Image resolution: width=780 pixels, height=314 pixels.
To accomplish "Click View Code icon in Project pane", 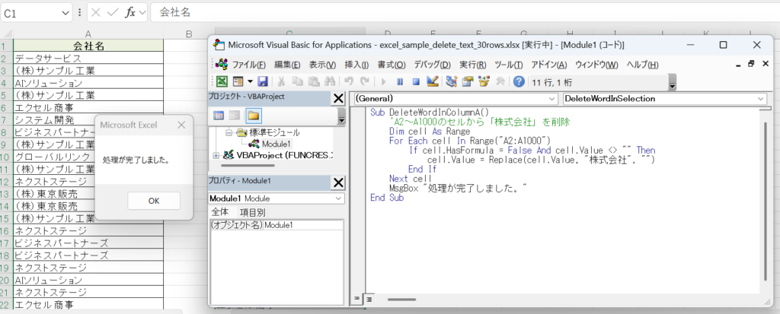I will click(219, 116).
